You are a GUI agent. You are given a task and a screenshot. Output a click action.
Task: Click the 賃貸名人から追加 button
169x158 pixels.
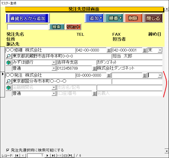(x=28, y=18)
